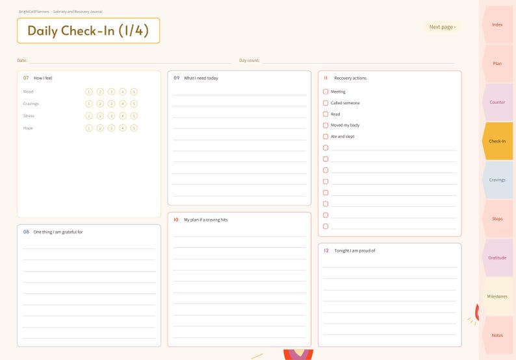Open the Index tab
The height and width of the screenshot is (360, 516).
(x=497, y=25)
